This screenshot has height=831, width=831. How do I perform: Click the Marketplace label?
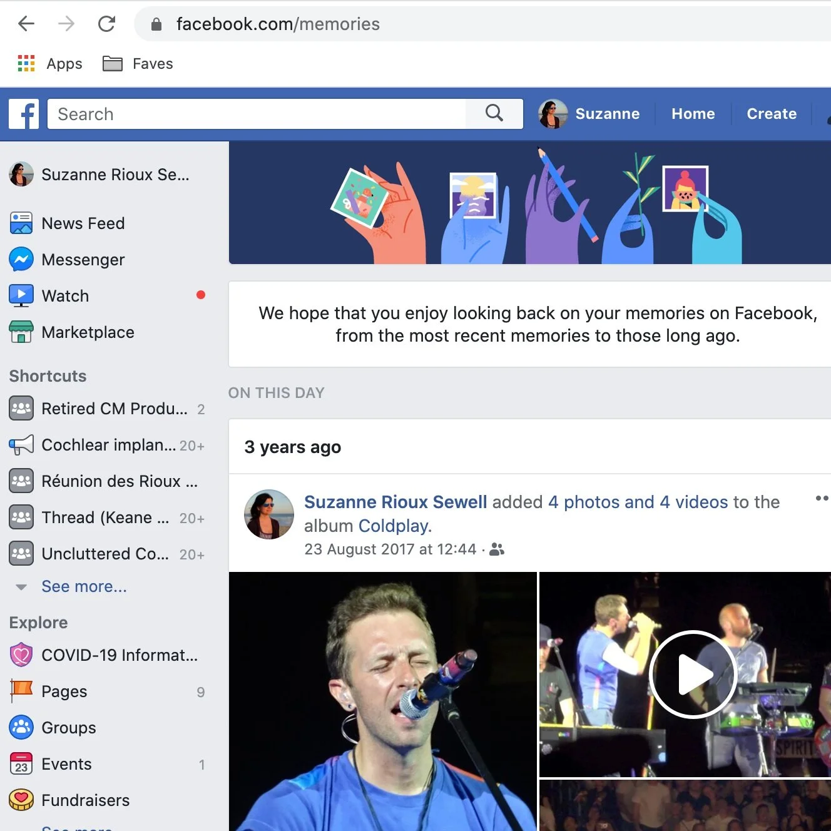(x=88, y=332)
